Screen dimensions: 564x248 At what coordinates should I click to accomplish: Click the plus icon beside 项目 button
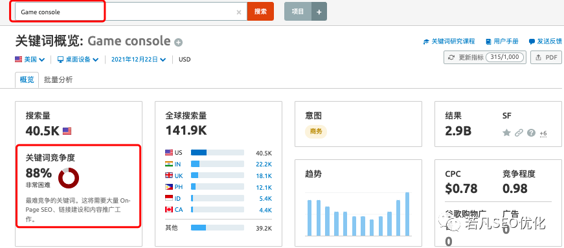tap(319, 12)
